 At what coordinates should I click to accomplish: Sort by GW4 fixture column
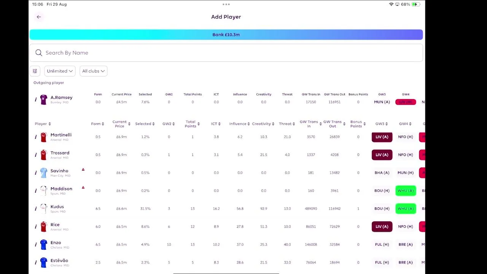tap(405, 124)
